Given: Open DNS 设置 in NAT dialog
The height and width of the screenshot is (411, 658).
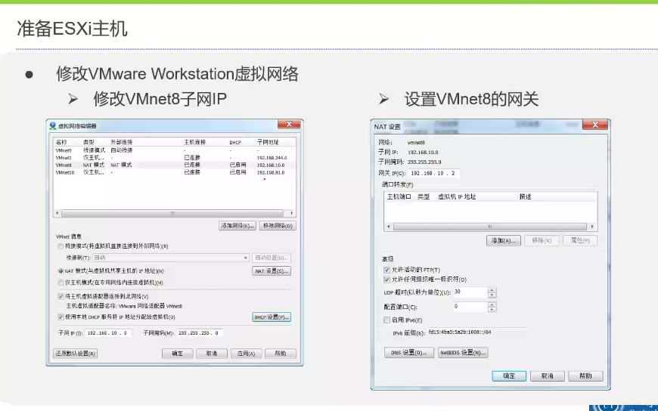Looking at the screenshot, I should (x=409, y=353).
